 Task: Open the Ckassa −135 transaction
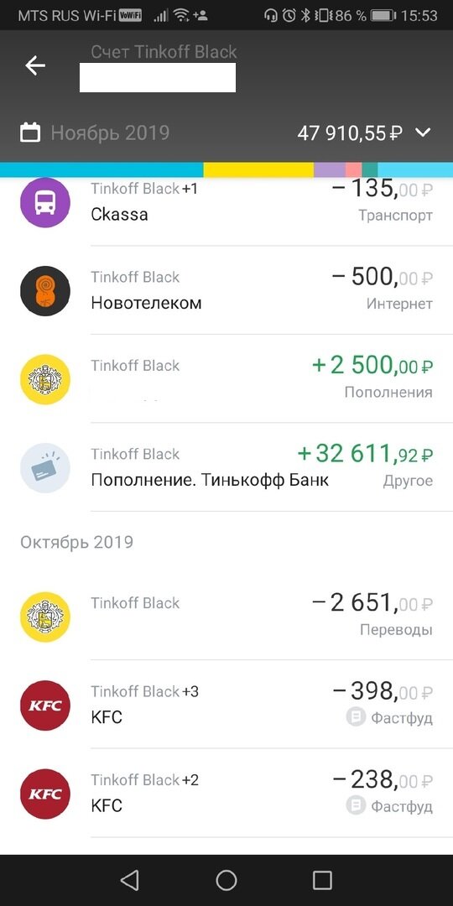pyautogui.click(x=226, y=202)
